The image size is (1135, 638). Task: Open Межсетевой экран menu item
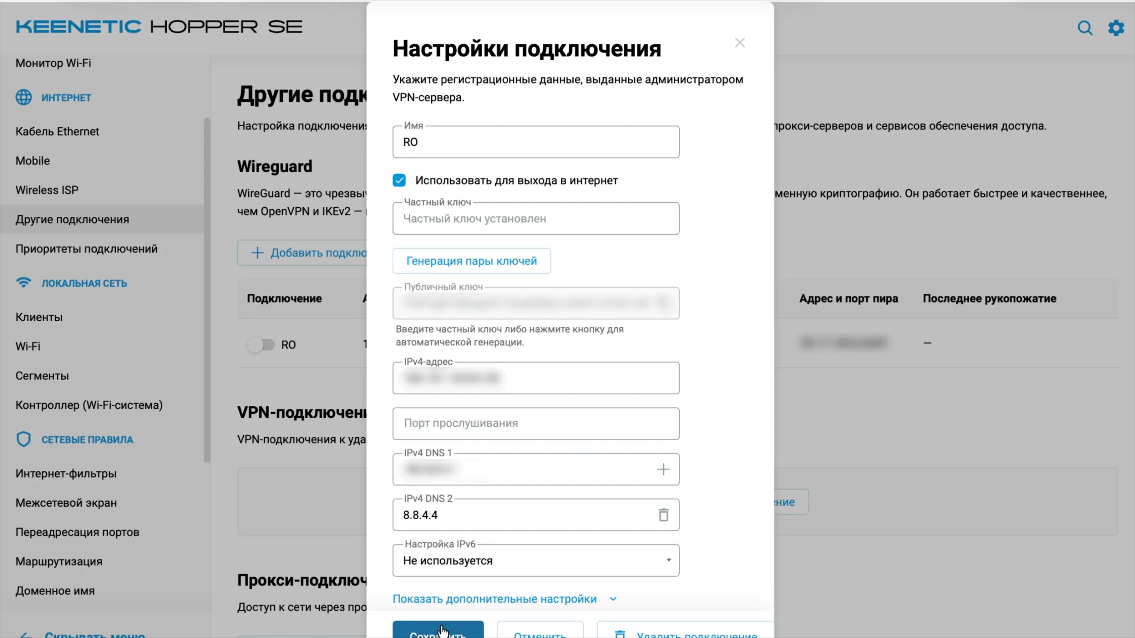[x=66, y=502]
